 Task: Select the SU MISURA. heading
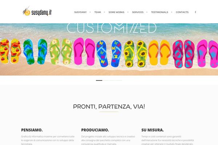coord(153,130)
